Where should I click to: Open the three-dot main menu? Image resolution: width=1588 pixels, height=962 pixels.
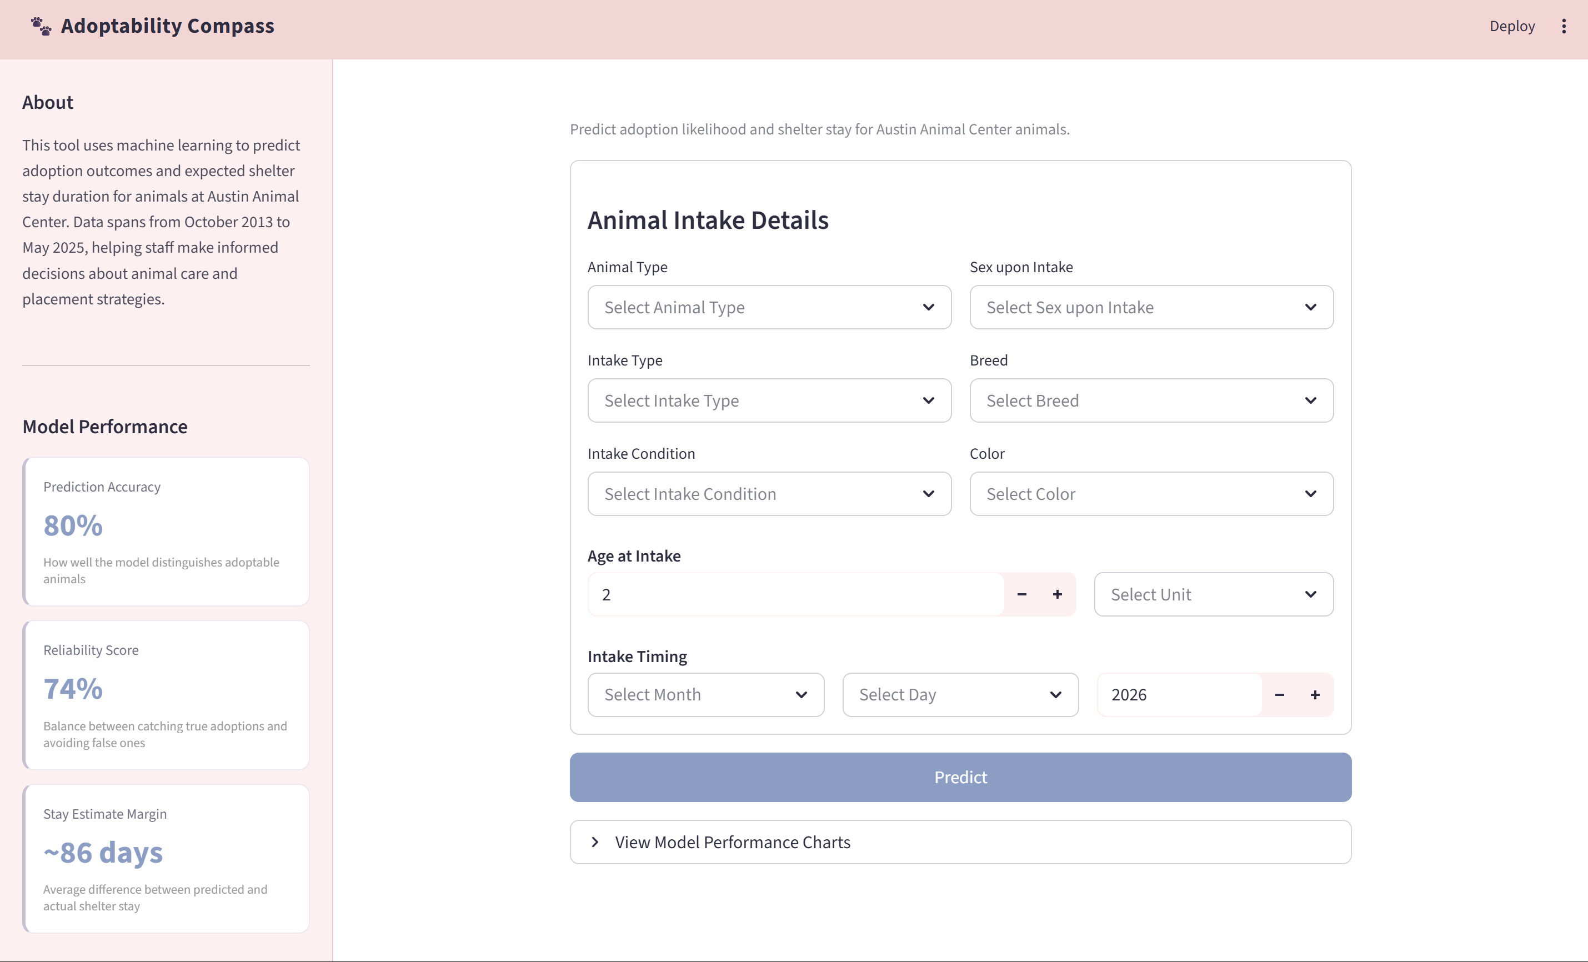(x=1564, y=26)
